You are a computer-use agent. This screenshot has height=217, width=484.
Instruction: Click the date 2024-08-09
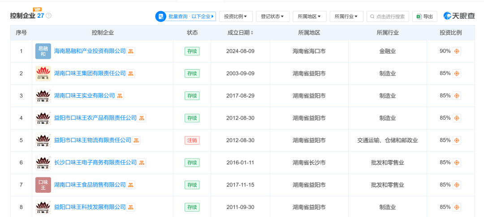241,51
